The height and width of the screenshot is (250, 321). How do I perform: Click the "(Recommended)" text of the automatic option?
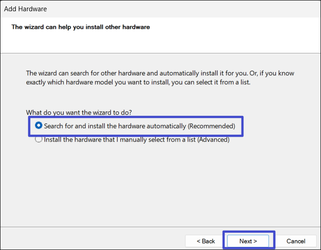coord(211,126)
